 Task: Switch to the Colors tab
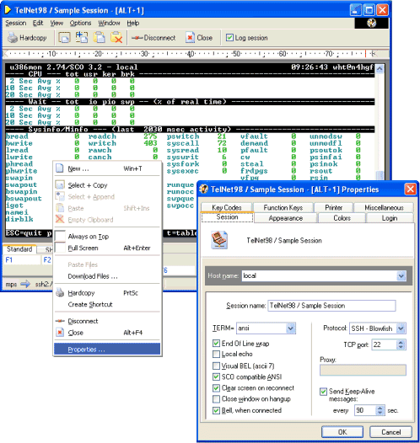coord(342,218)
